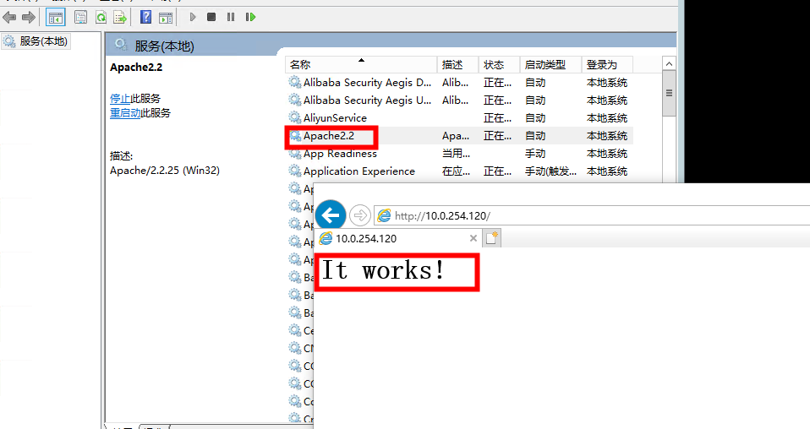Click the address bar showing http://10.0.254.120/
This screenshot has width=810, height=429.
pos(592,215)
